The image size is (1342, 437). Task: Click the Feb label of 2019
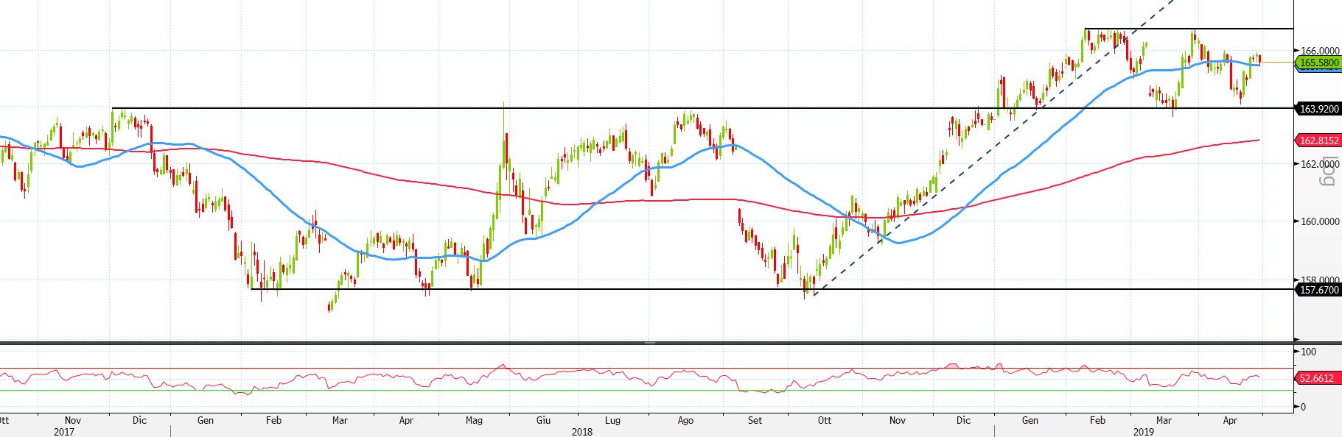1097,421
